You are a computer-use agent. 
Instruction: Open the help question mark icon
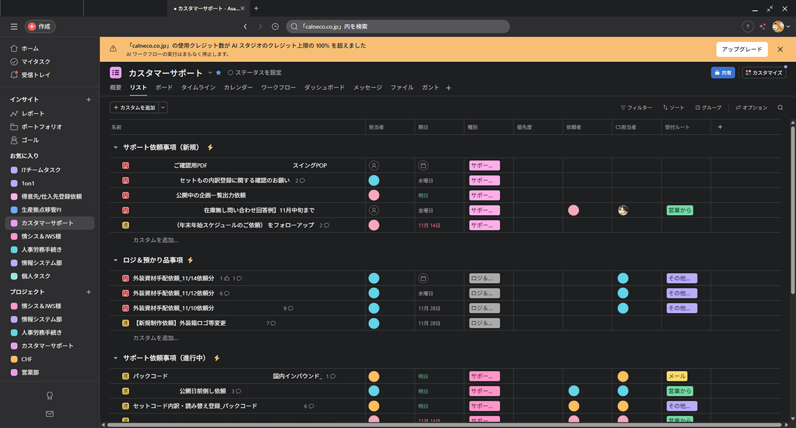[747, 27]
